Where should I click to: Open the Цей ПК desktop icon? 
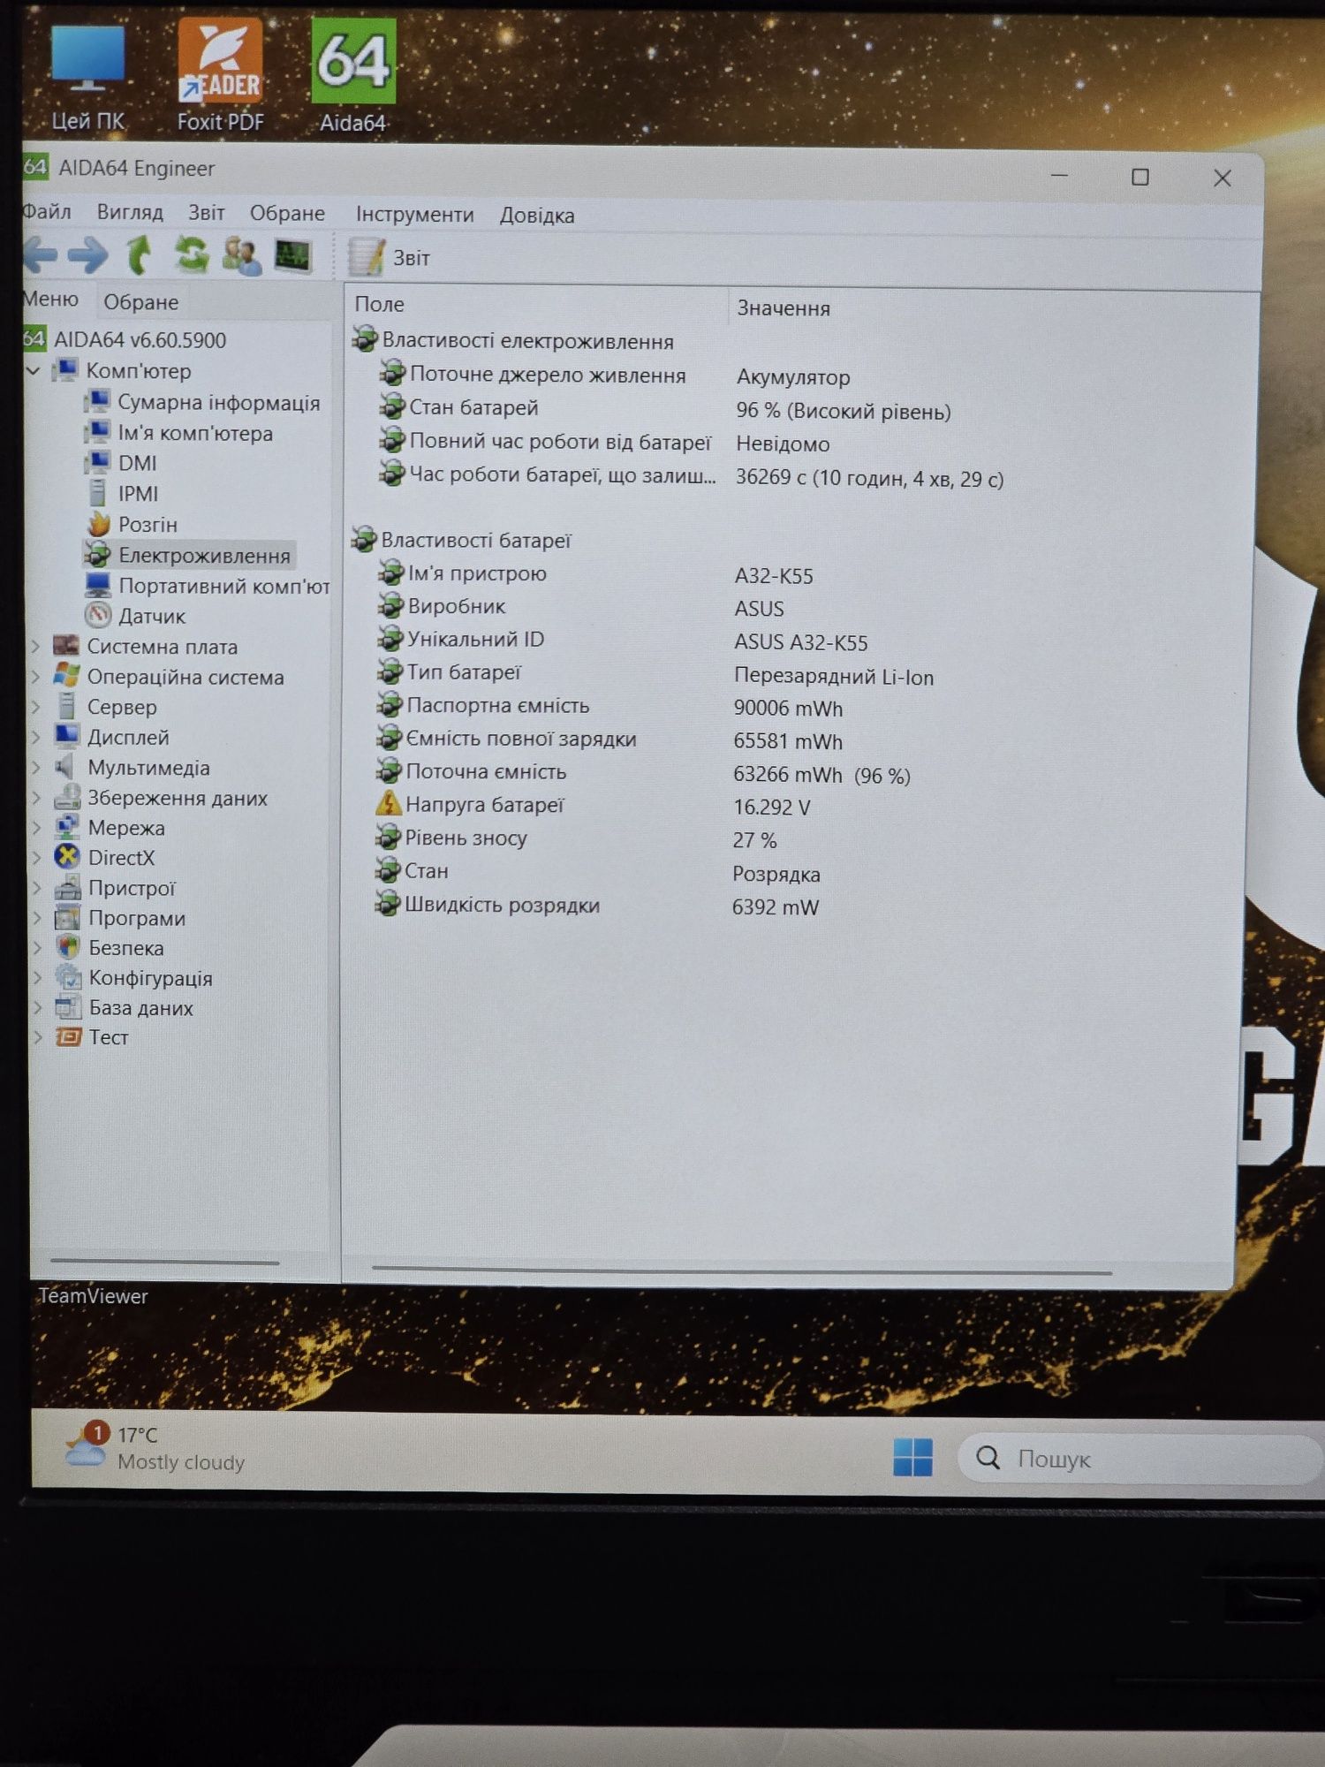point(87,78)
